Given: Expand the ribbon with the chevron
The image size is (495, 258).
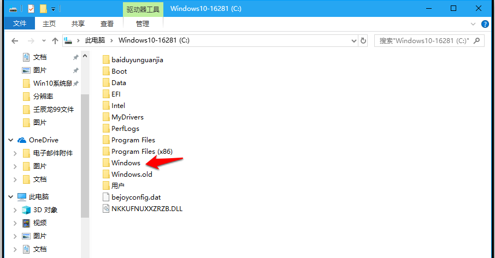Looking at the screenshot, I should coord(473,24).
